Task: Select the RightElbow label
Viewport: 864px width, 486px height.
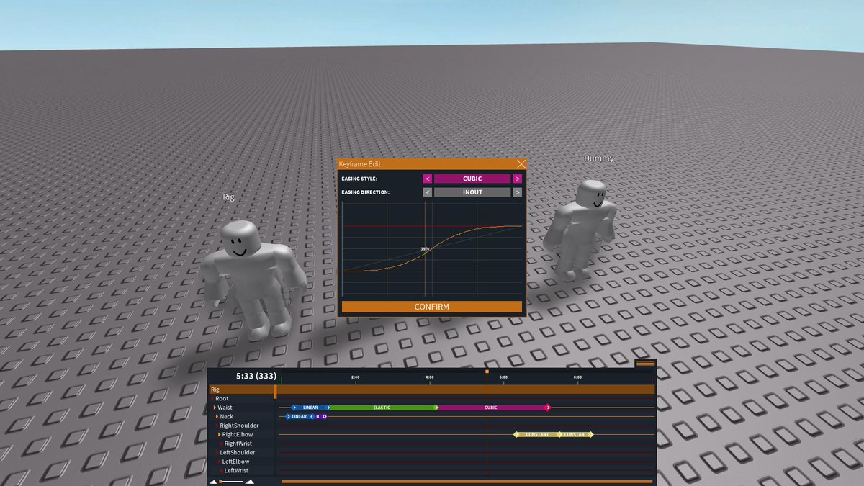Action: tap(238, 435)
